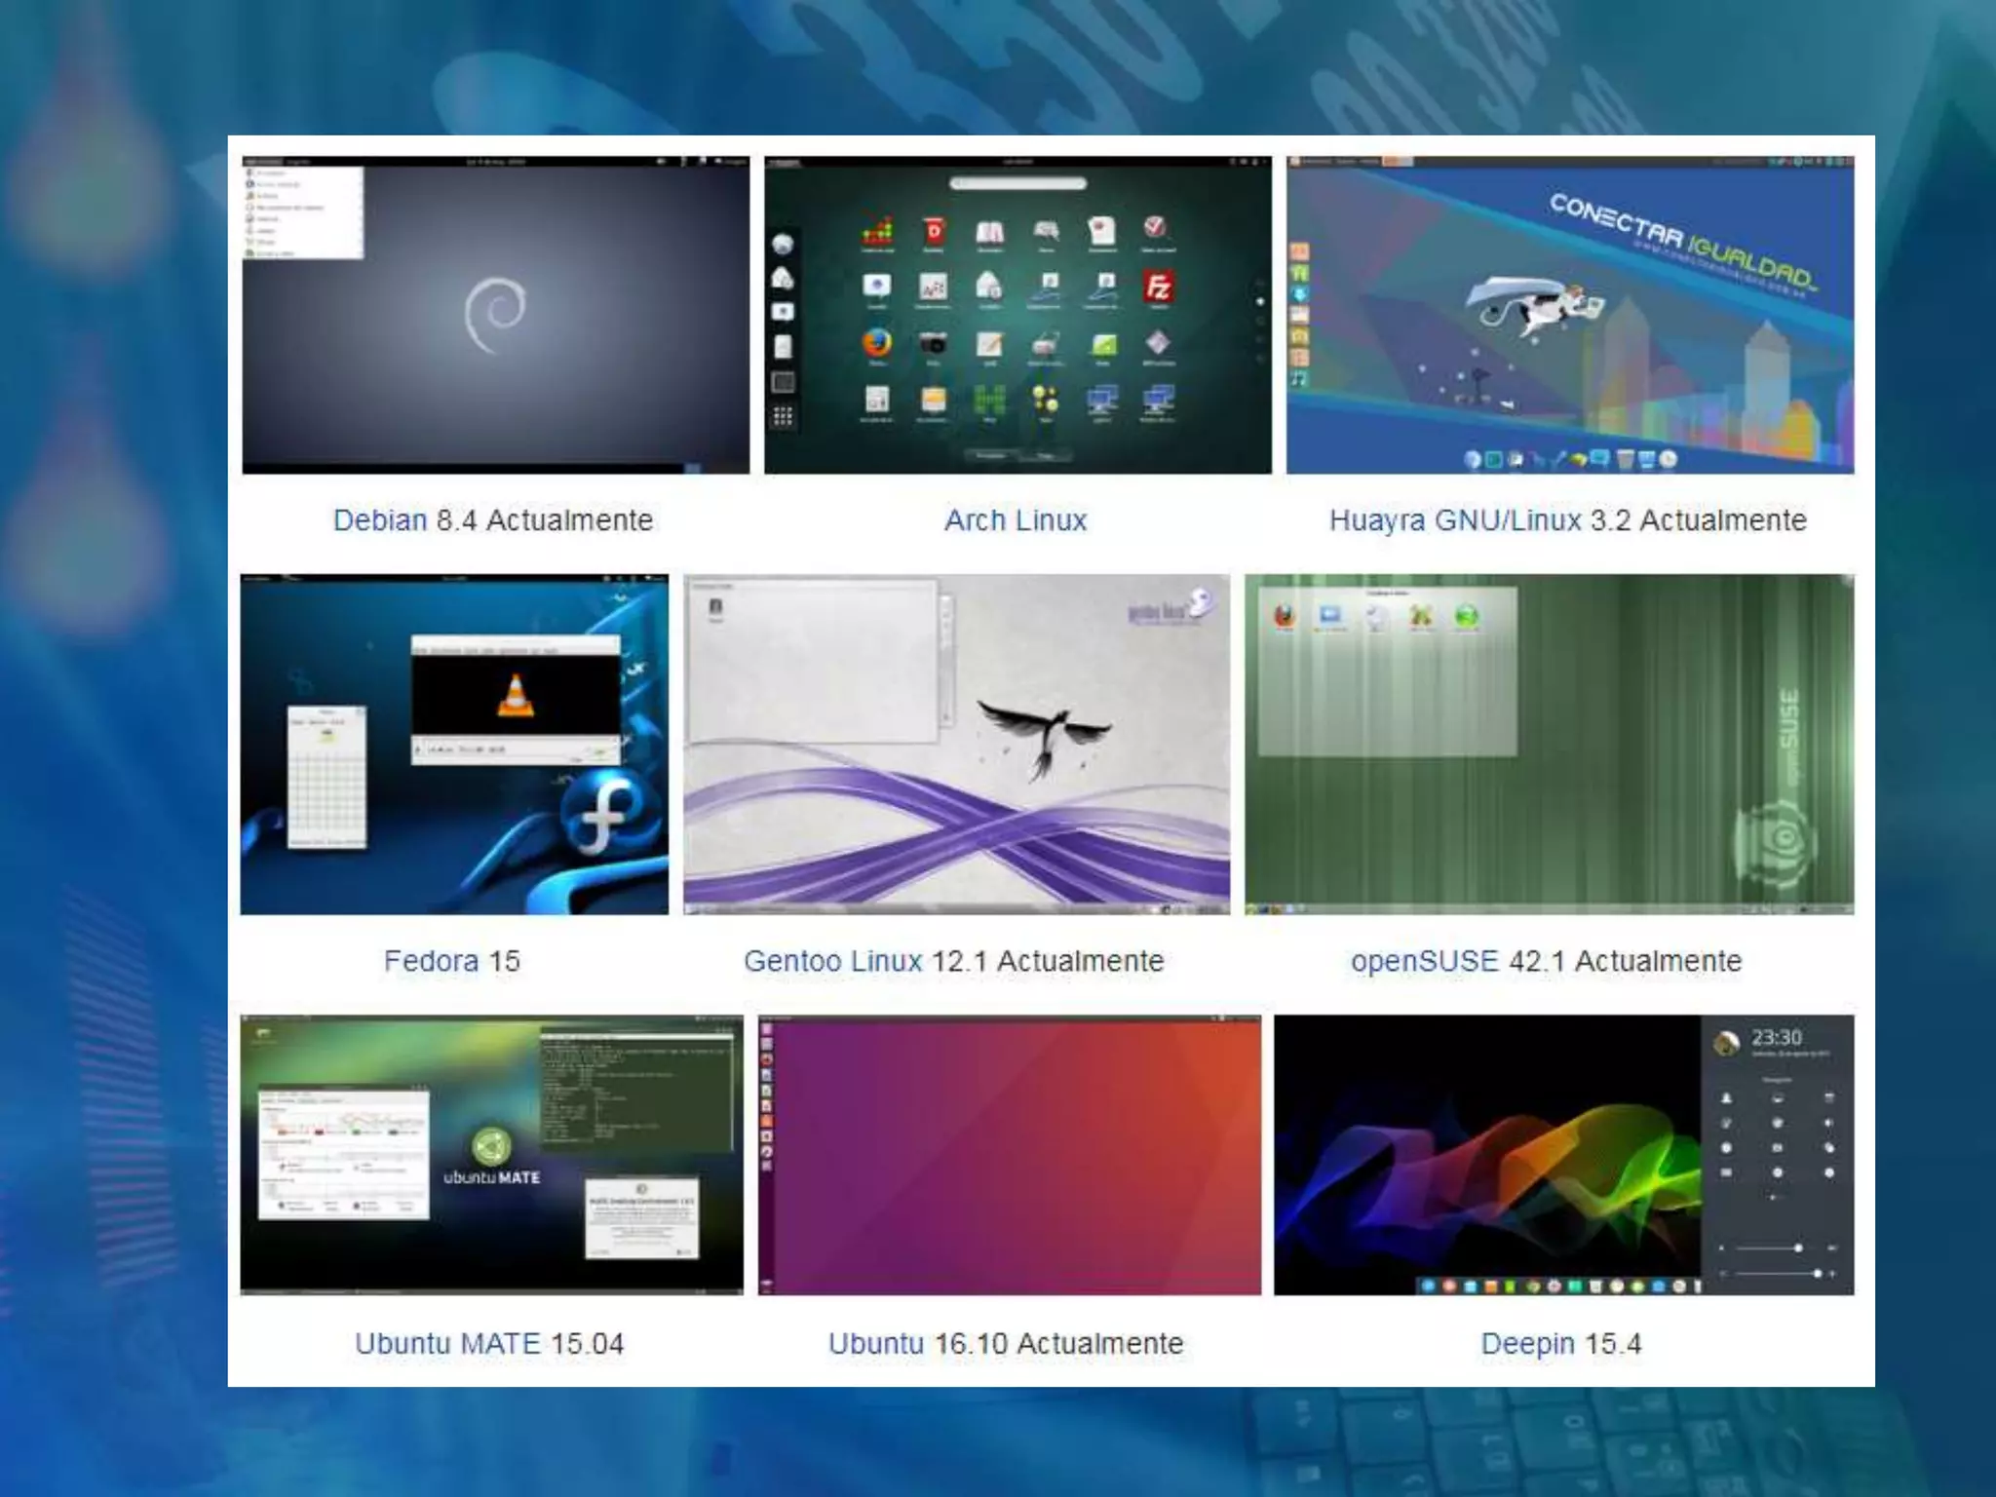Click the '15.4' text after Deepin
Screen dimensions: 1996x1497
pyautogui.click(x=1613, y=1344)
